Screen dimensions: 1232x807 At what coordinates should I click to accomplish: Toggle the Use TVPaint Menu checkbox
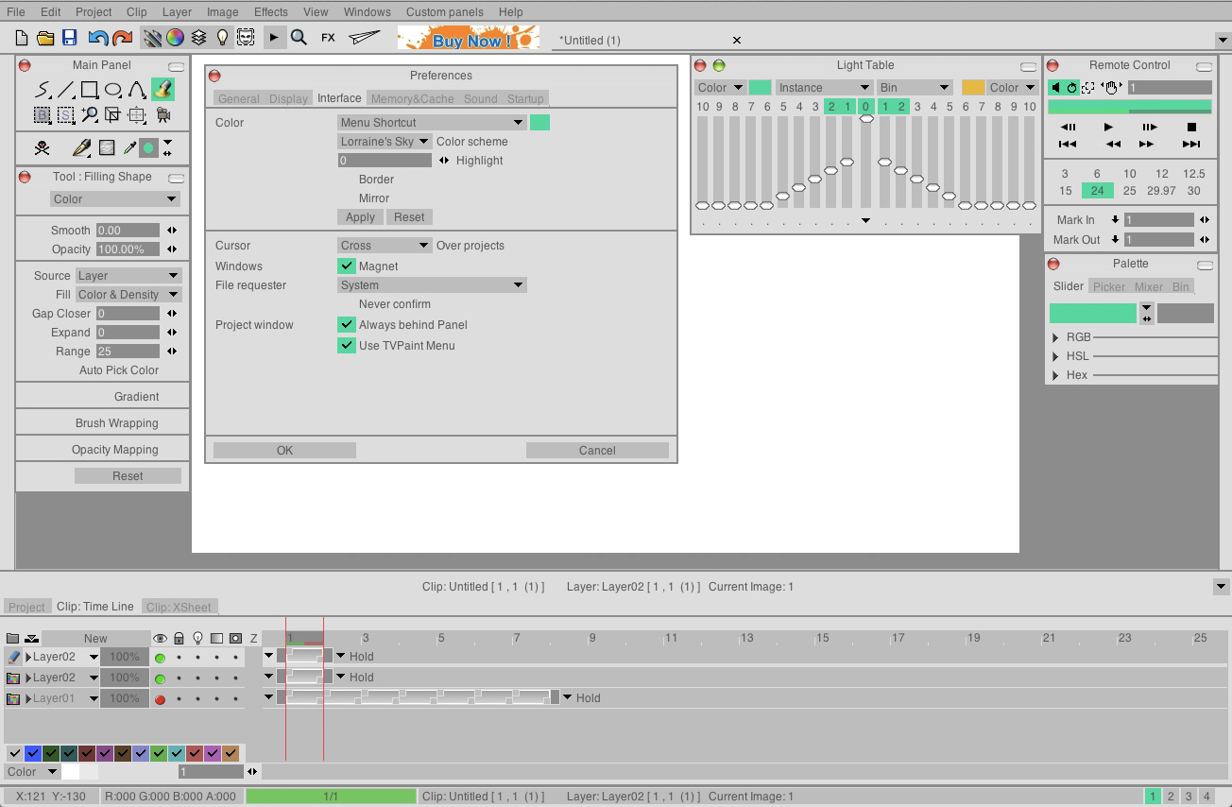click(347, 346)
